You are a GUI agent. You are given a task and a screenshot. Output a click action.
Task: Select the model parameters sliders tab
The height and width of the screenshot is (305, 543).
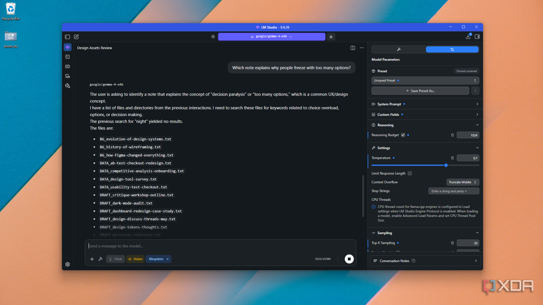click(x=452, y=49)
